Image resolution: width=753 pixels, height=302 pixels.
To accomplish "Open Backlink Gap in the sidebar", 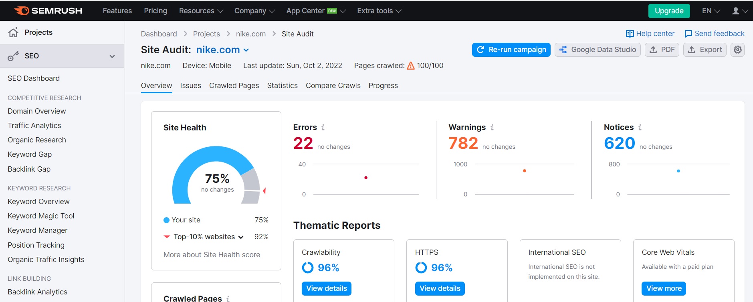I will coord(29,169).
